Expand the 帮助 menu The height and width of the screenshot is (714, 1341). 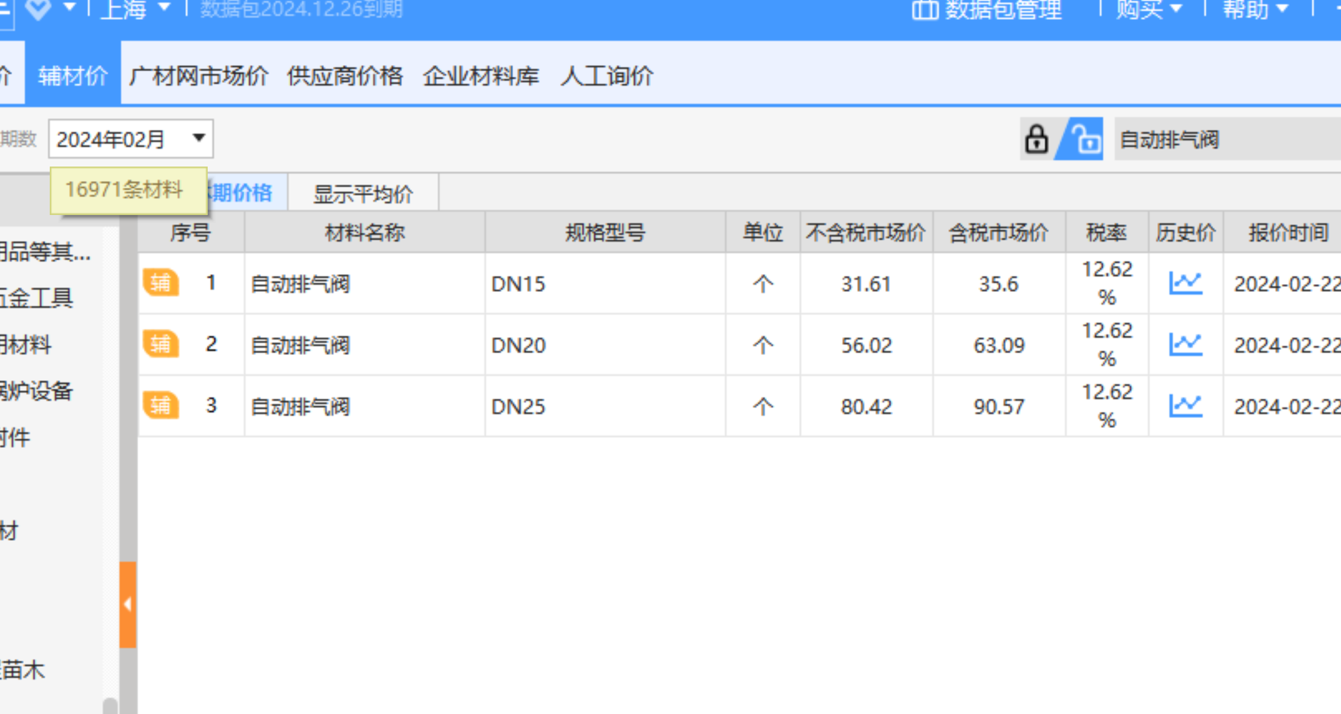point(1255,9)
